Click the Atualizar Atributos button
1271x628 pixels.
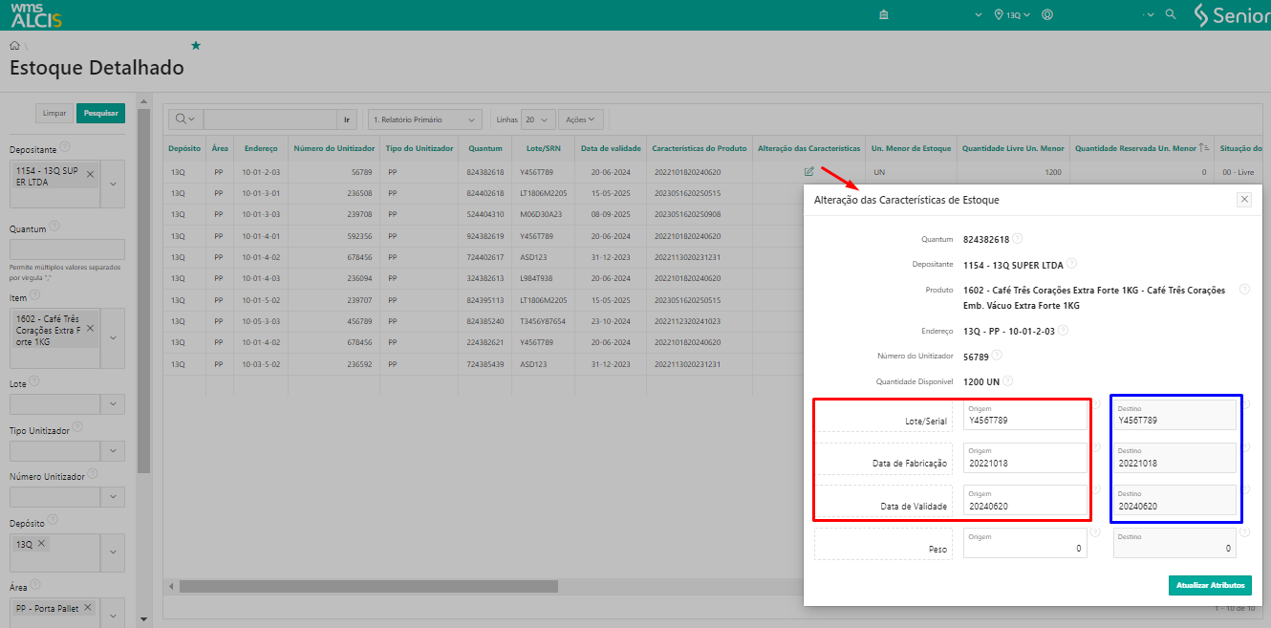[x=1209, y=585]
